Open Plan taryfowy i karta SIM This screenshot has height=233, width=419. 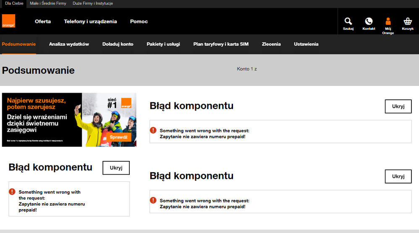click(x=221, y=44)
